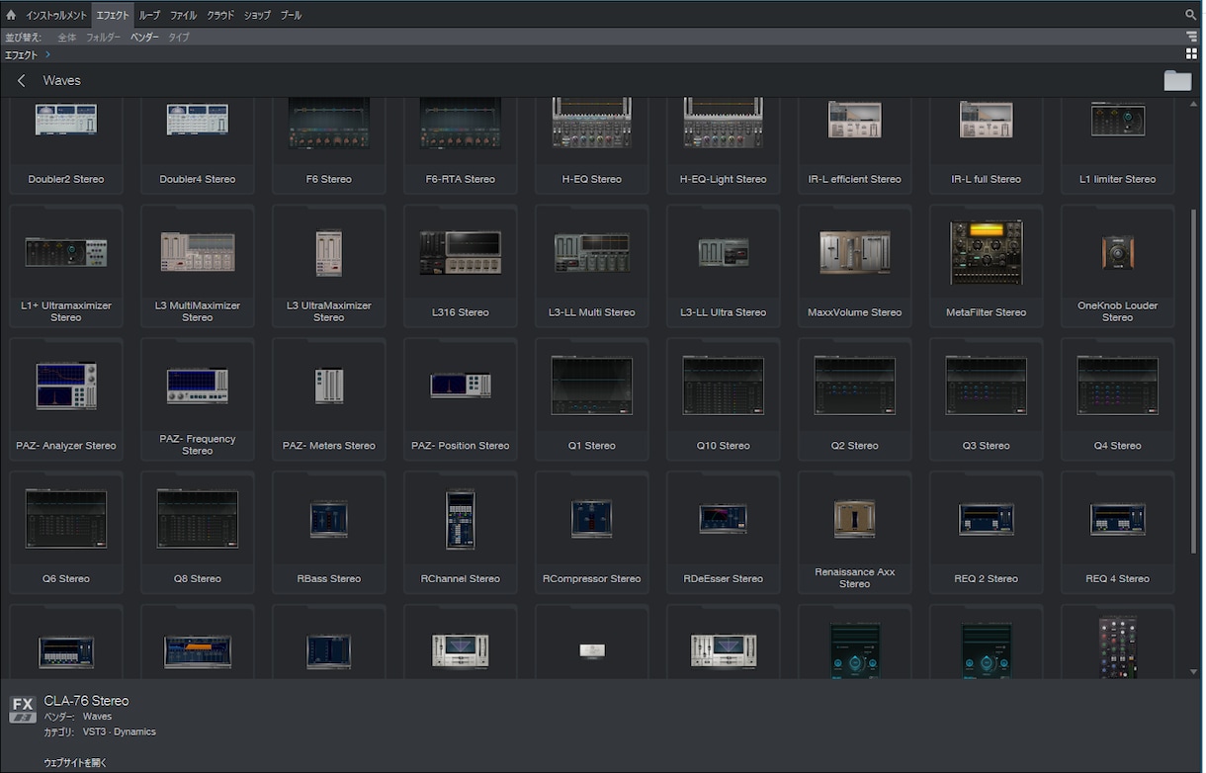
Task: Click the scrollbar down arrow
Action: (1193, 672)
